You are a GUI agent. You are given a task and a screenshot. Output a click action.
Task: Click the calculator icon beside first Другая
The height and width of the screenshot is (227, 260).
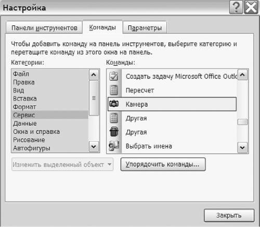coord(114,118)
